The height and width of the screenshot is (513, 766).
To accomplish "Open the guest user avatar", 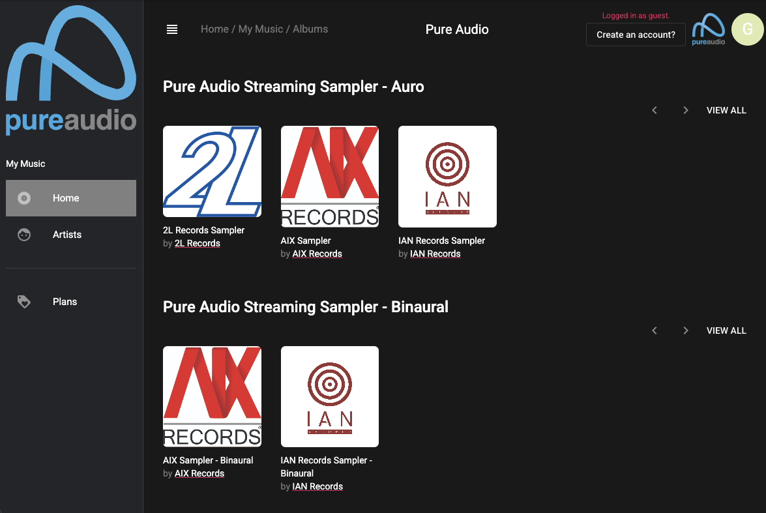I will [747, 30].
